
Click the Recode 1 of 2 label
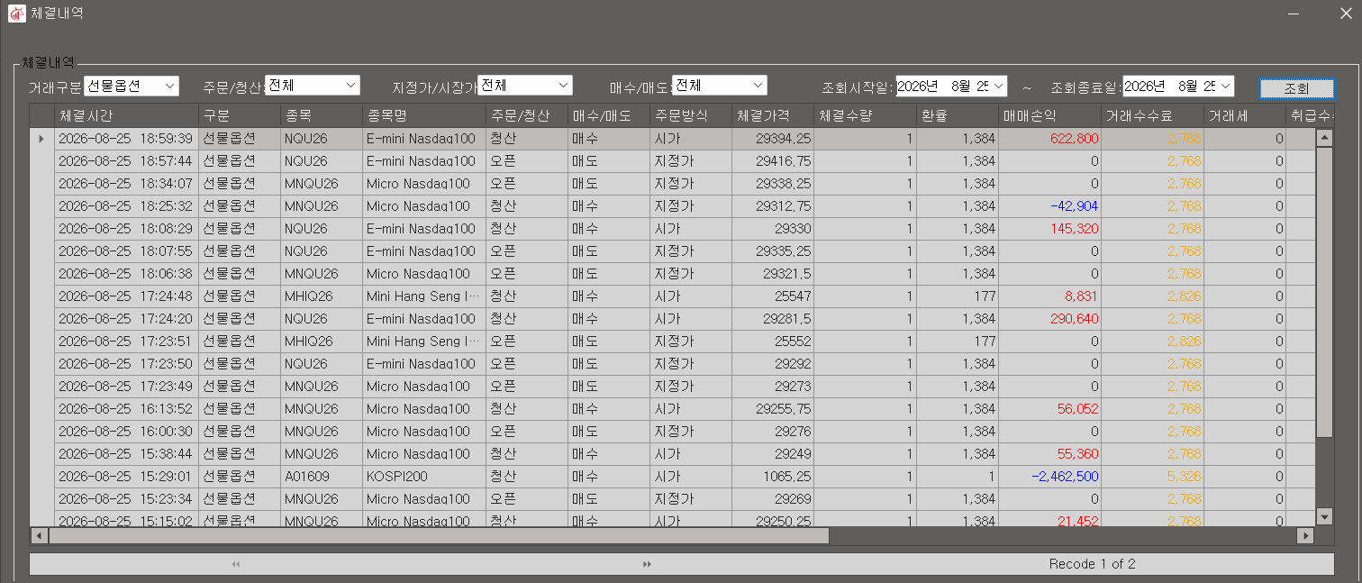point(1092,564)
